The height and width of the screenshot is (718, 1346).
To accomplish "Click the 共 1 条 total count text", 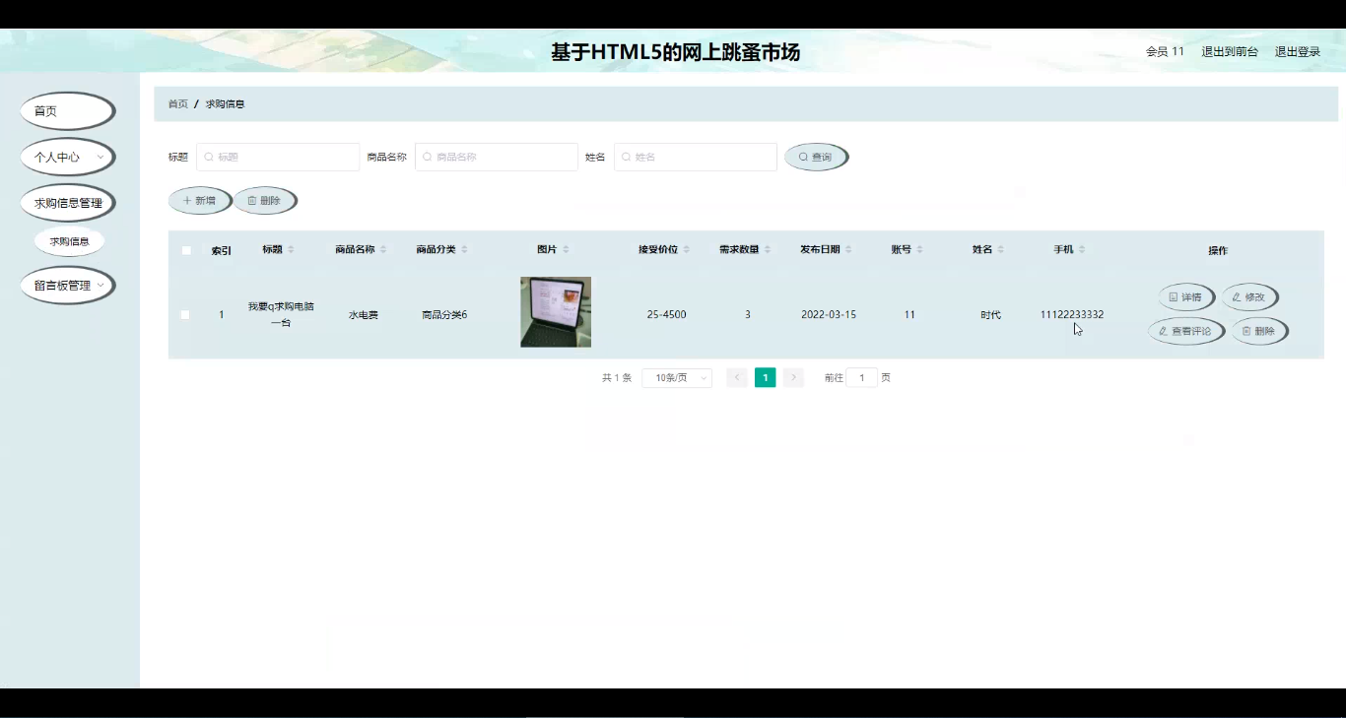I will (x=617, y=378).
